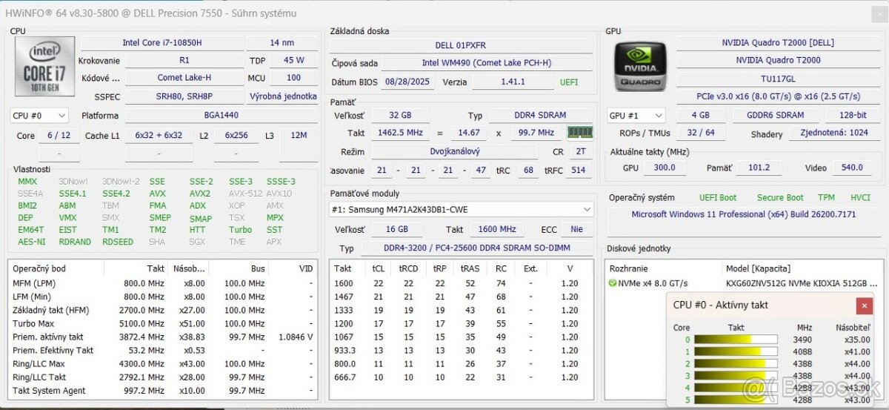Click the NVIDIA Quadro logo

[x=640, y=67]
